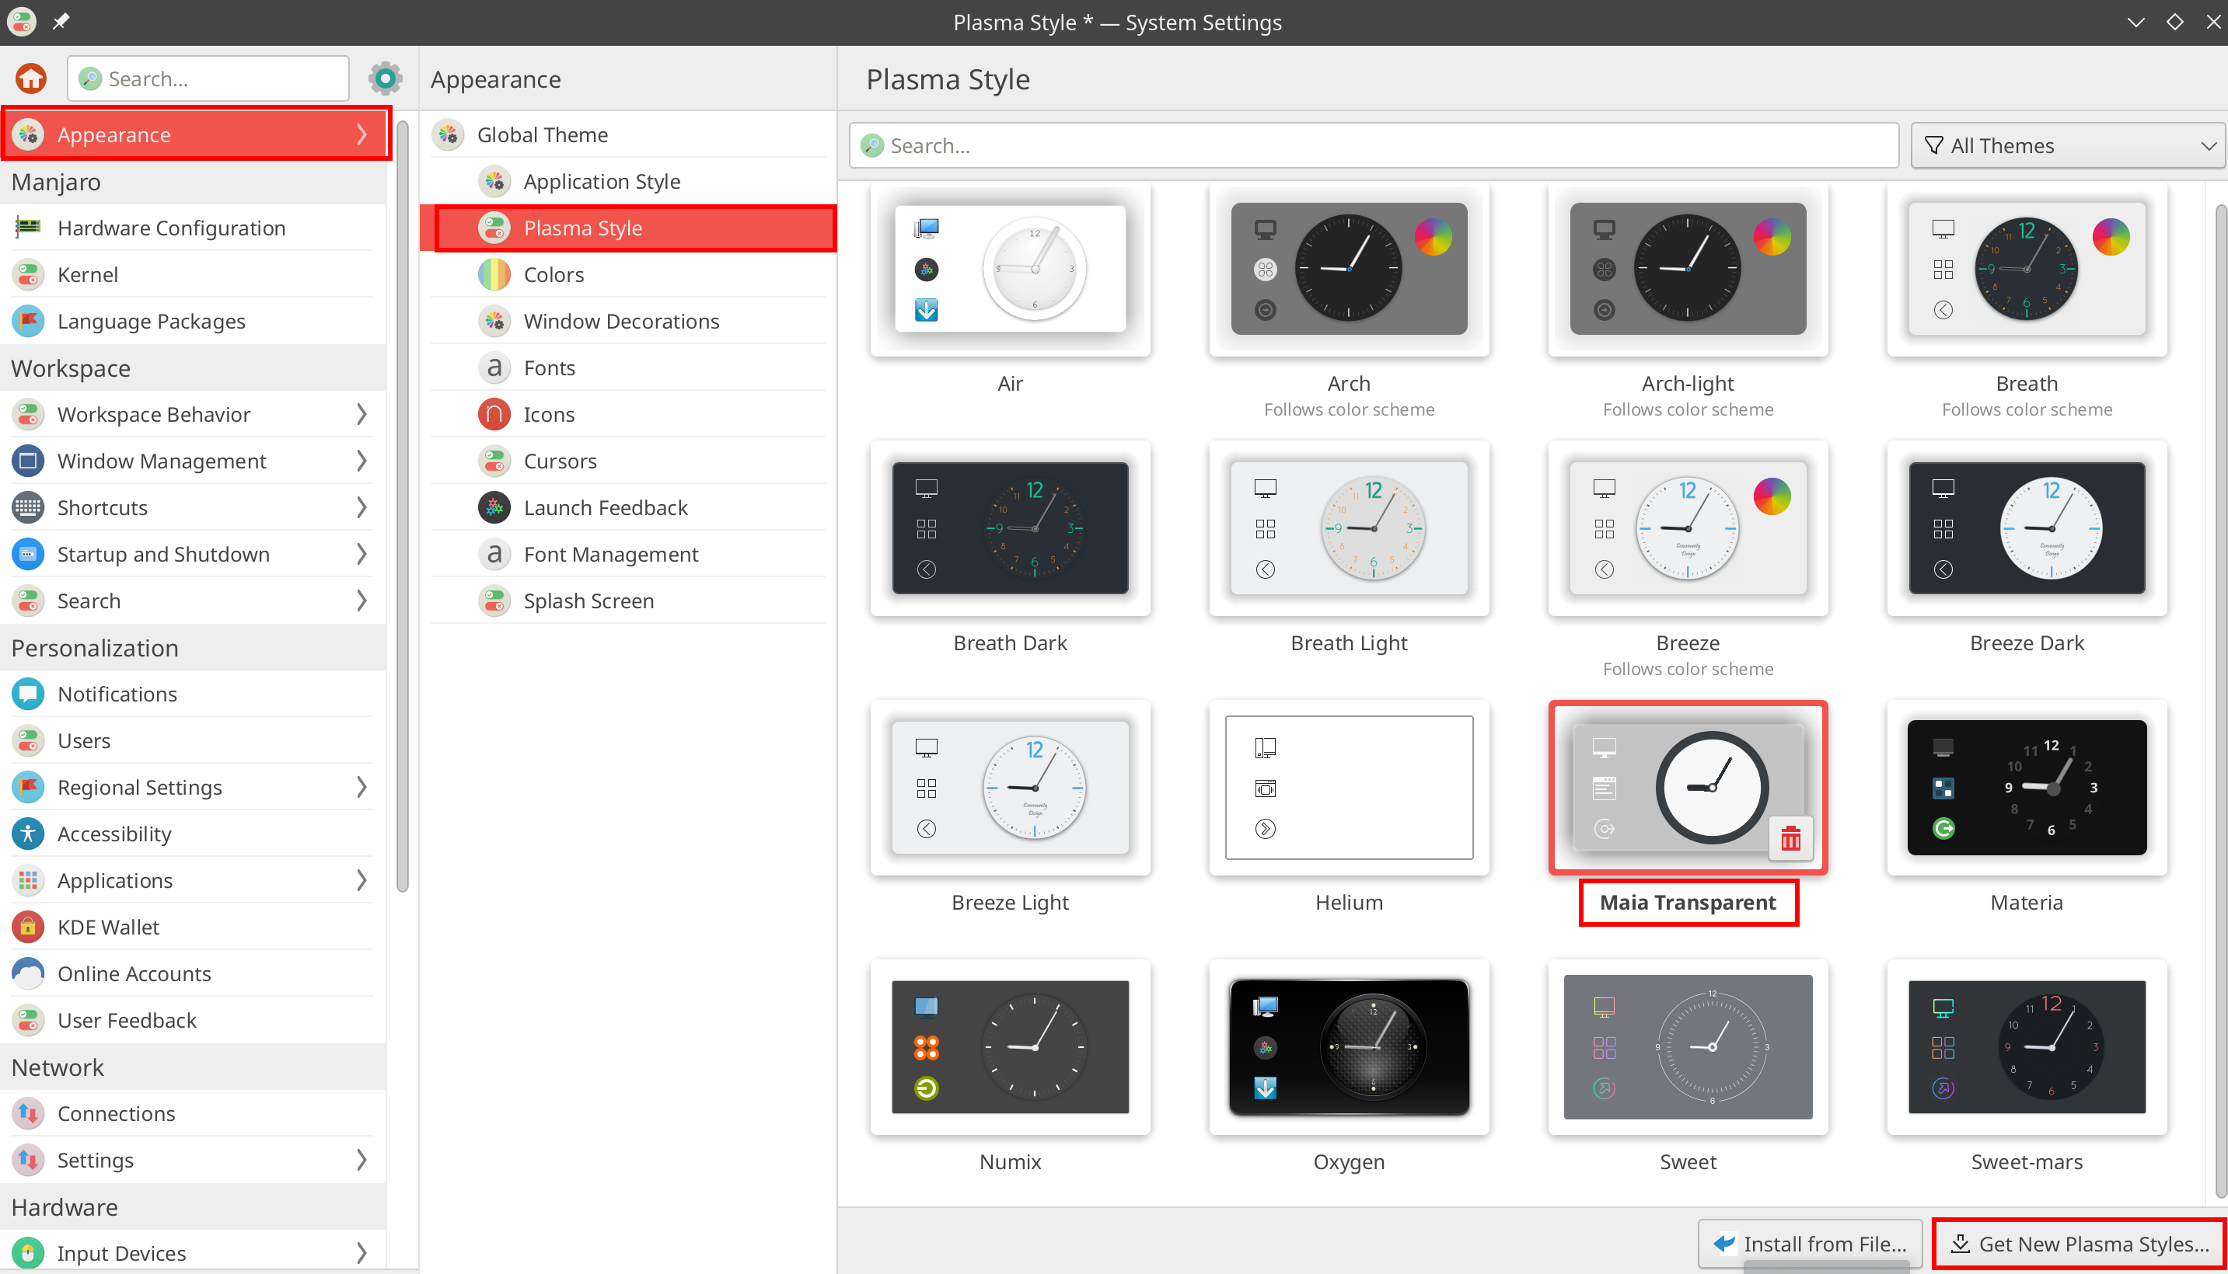Expand the Regional Settings chevron
Image resolution: width=2228 pixels, height=1274 pixels.
click(361, 788)
